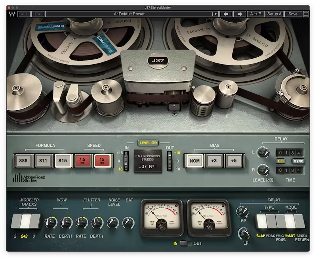
Task: Load next preset with right arrow
Action: pos(240,14)
